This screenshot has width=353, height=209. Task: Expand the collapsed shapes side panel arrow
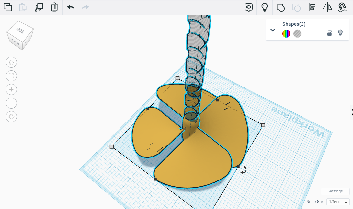pyautogui.click(x=351, y=112)
